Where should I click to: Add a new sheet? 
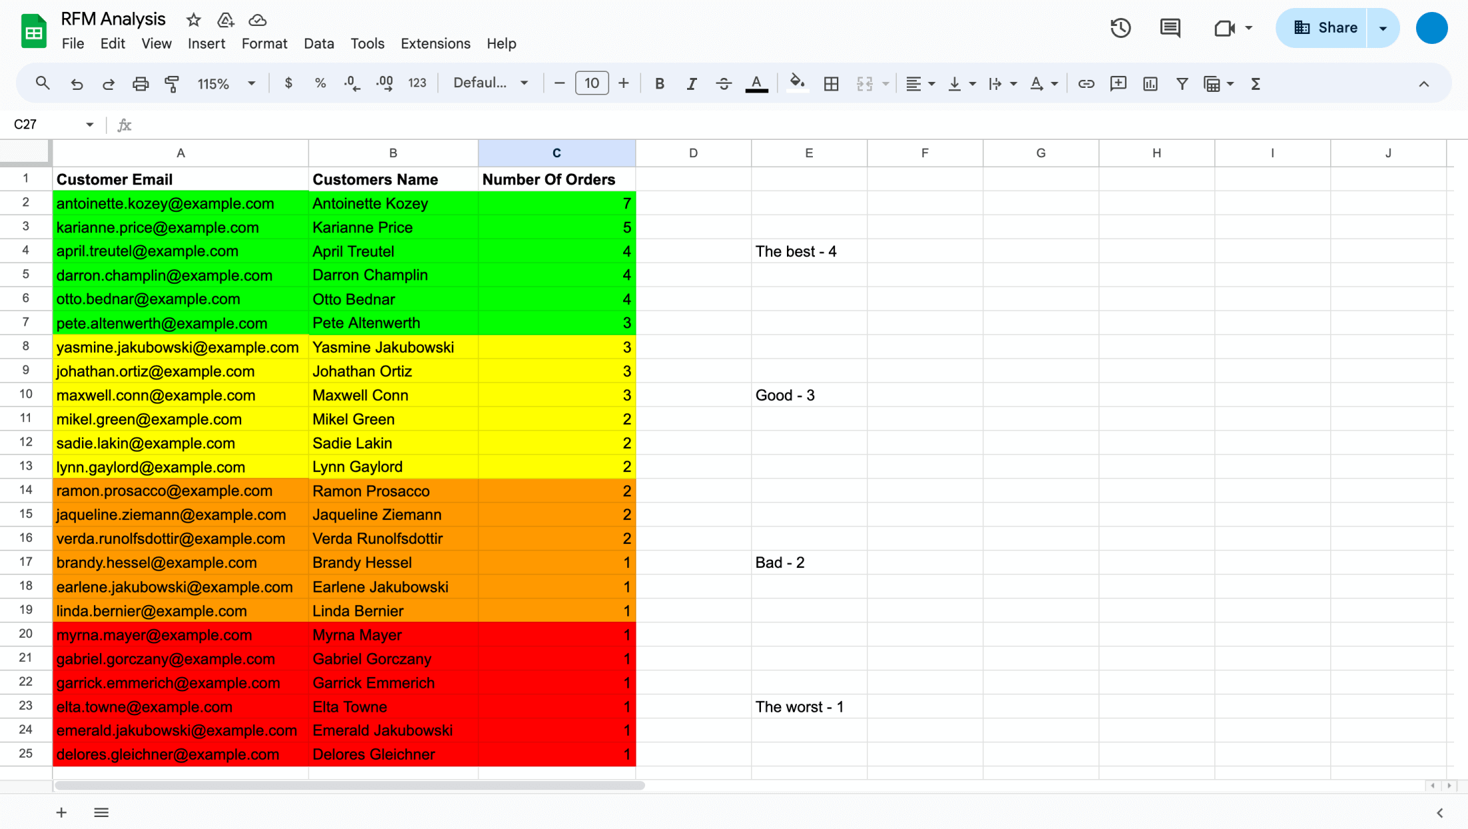[x=61, y=812]
